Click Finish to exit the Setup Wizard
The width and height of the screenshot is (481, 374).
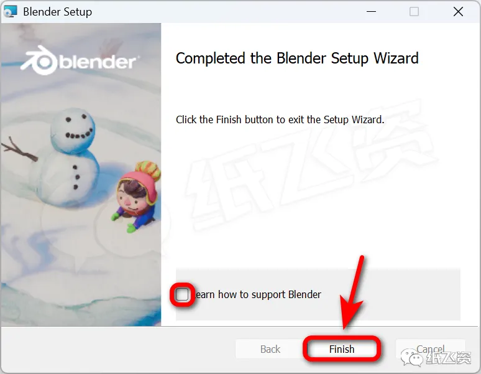[342, 349]
